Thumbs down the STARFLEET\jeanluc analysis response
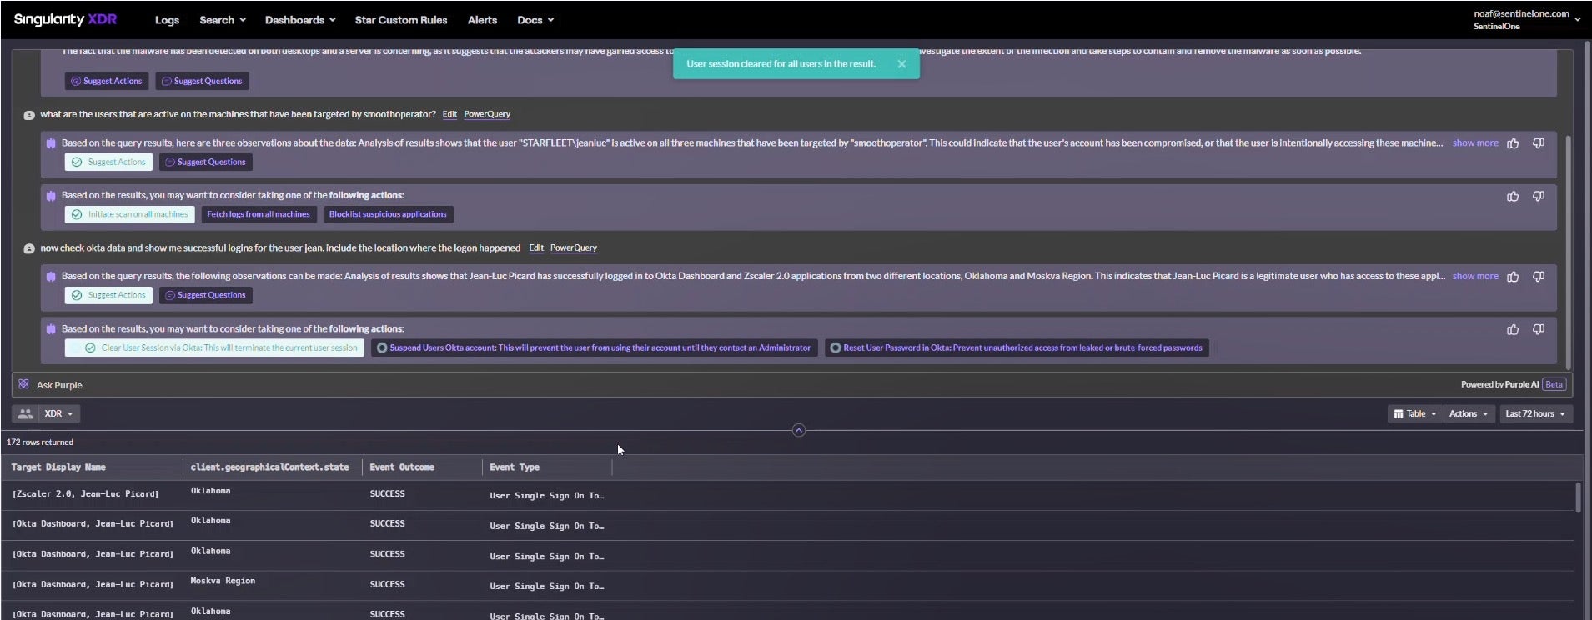This screenshot has width=1592, height=620. coord(1538,143)
